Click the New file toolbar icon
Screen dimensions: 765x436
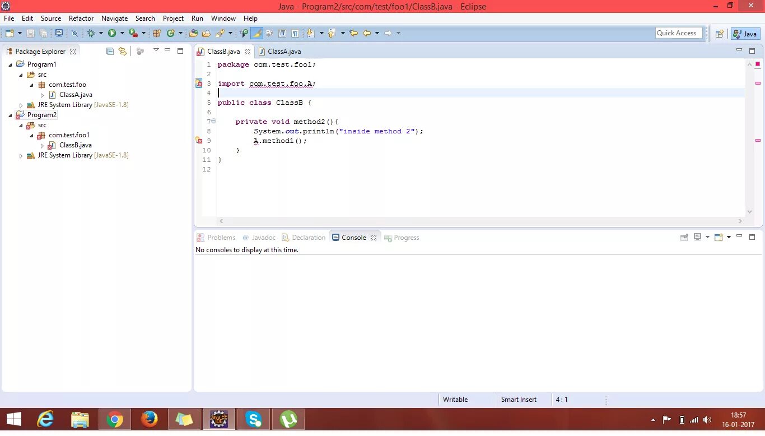click(10, 34)
